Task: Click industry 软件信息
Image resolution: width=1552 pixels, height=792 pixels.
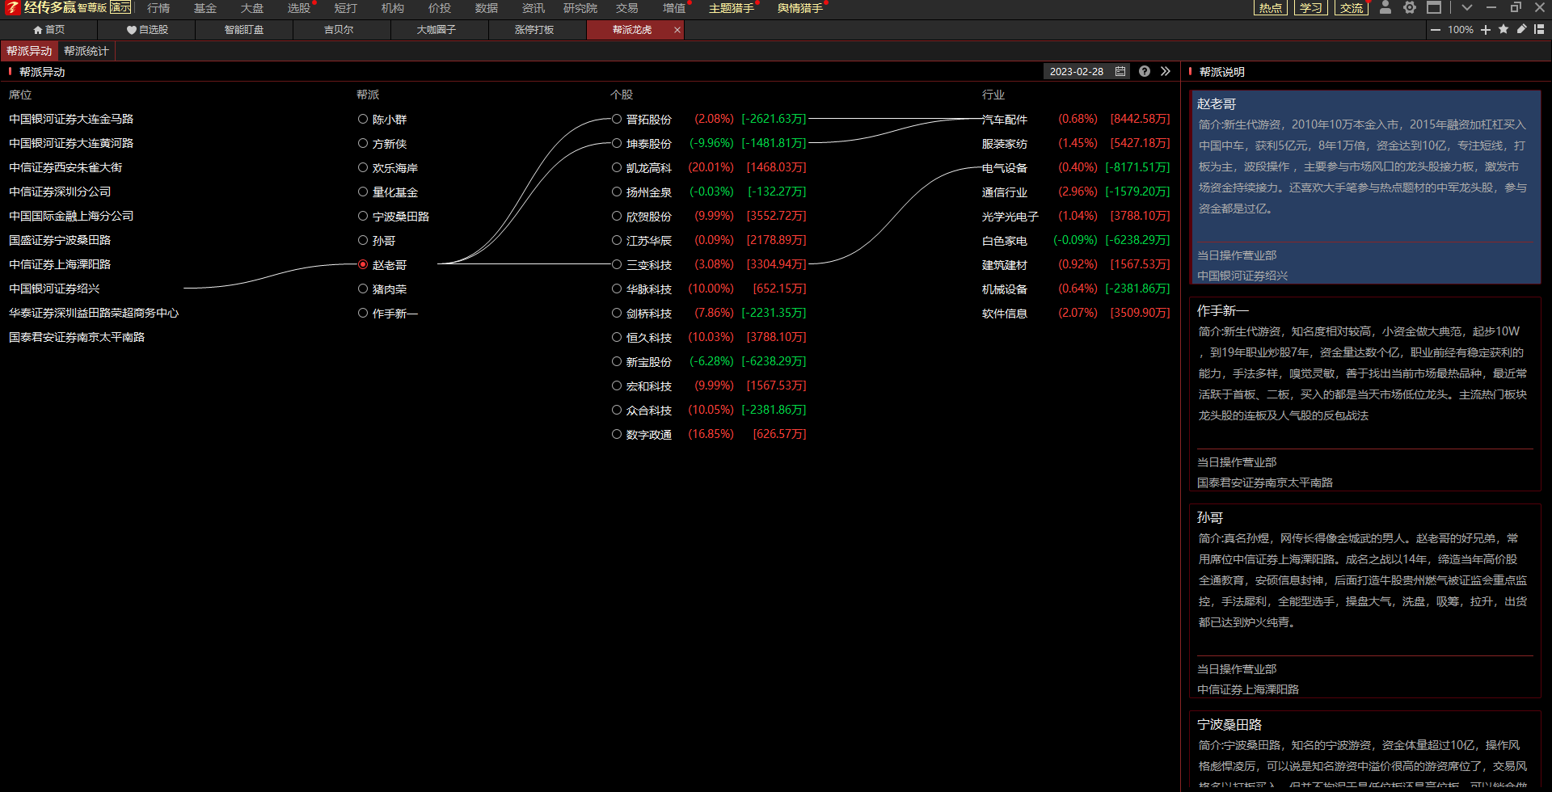Action: [x=1005, y=313]
